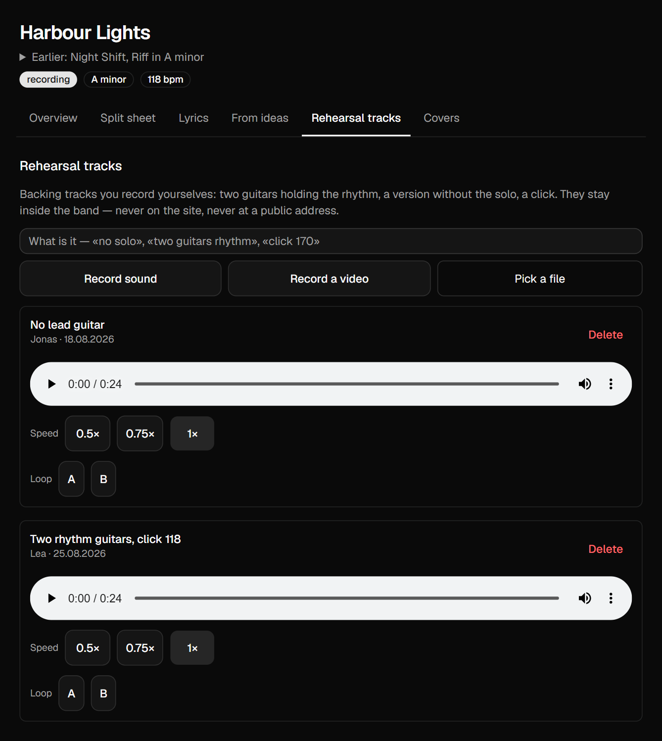Click the Two rhythm guitars, click 118 title
The image size is (662, 741).
105,540
